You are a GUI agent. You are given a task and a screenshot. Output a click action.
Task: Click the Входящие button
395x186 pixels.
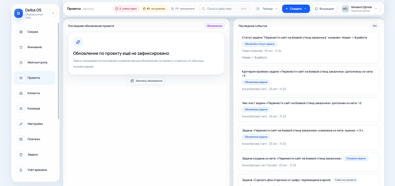(324, 9)
